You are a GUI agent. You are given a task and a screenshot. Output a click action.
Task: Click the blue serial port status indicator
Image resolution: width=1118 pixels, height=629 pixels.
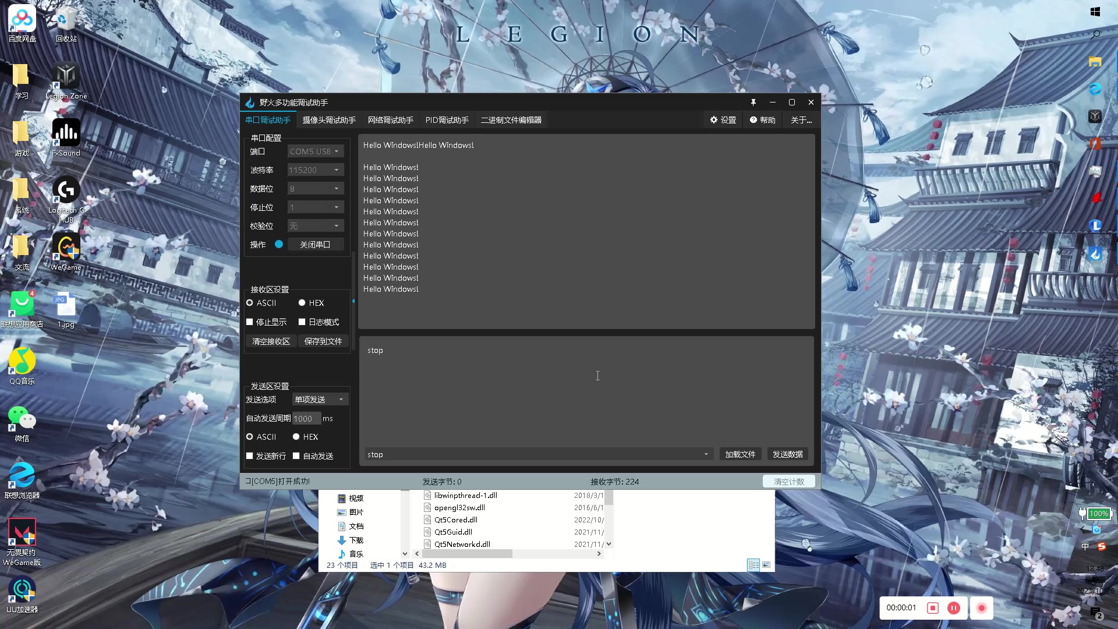click(x=279, y=245)
